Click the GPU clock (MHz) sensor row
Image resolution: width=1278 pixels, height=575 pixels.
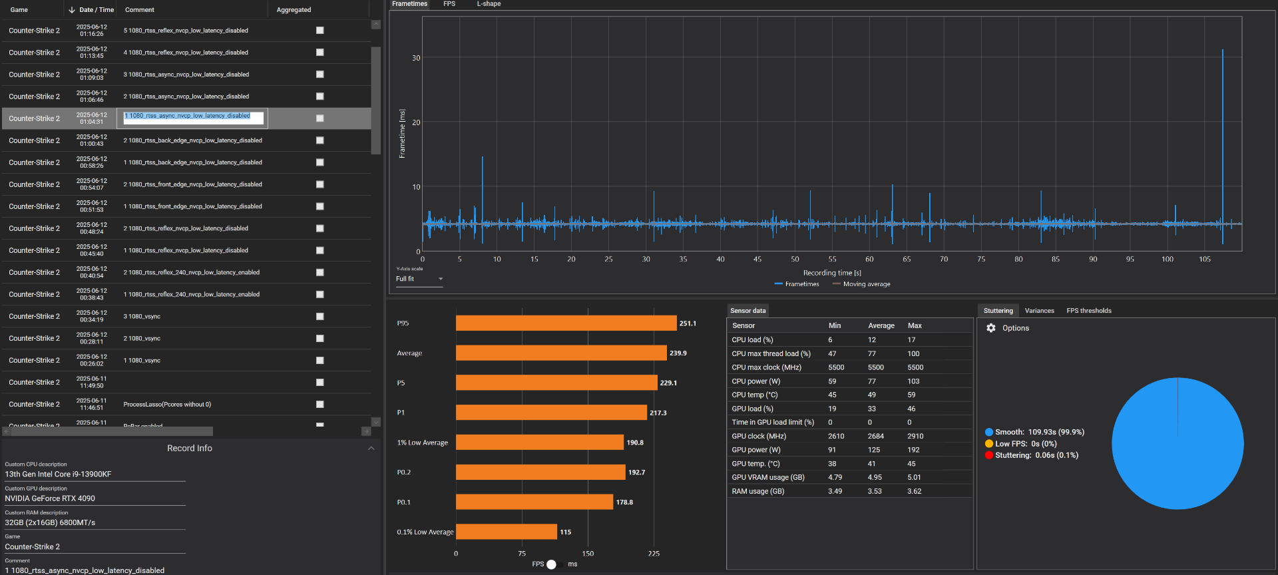850,436
